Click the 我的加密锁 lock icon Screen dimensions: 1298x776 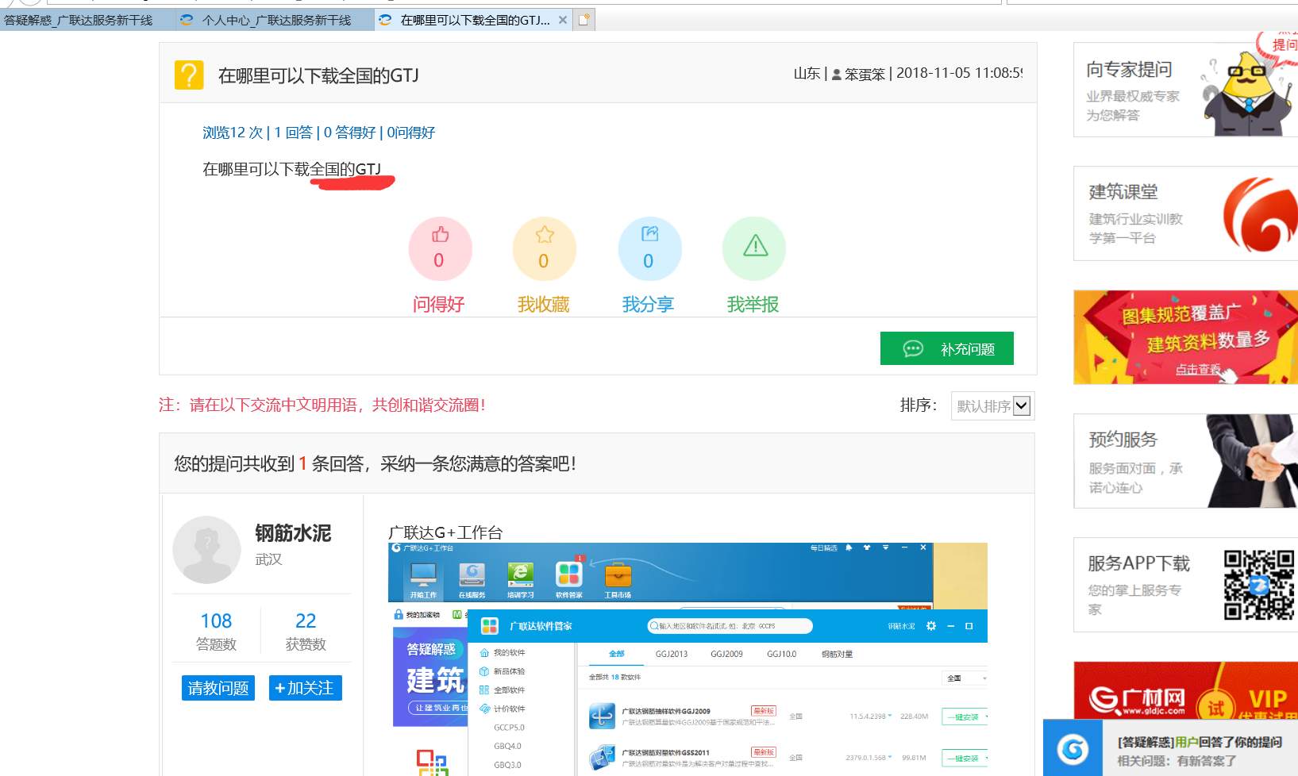[399, 614]
